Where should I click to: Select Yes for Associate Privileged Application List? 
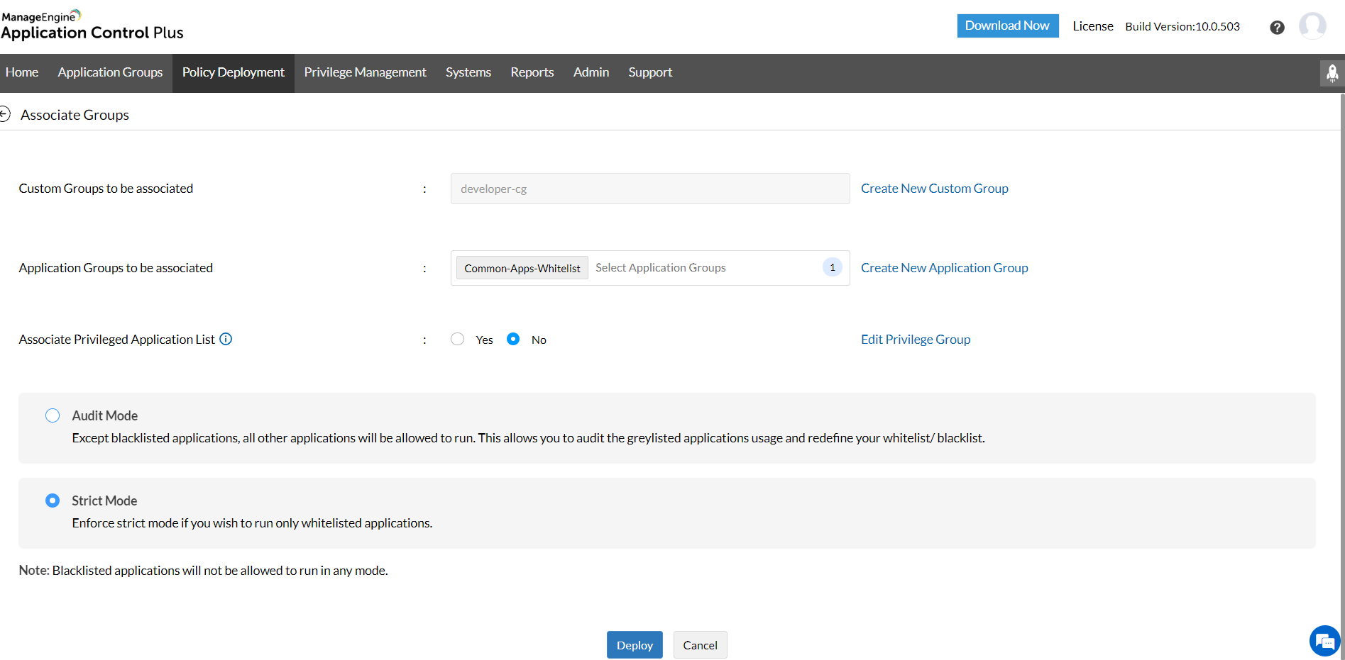pyautogui.click(x=458, y=340)
